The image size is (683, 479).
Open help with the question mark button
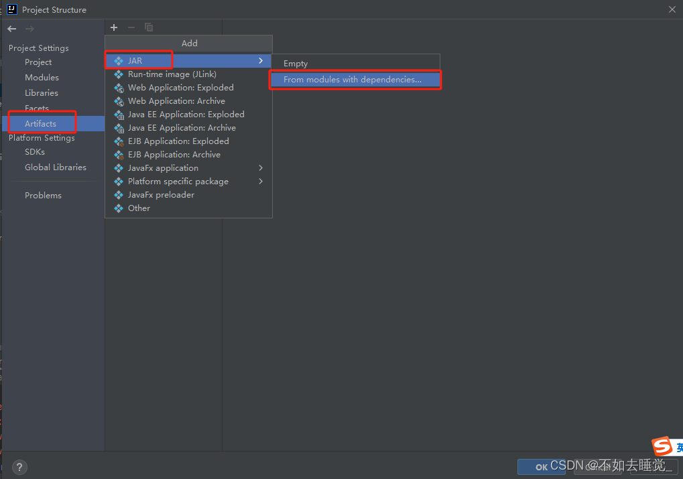[x=19, y=467]
